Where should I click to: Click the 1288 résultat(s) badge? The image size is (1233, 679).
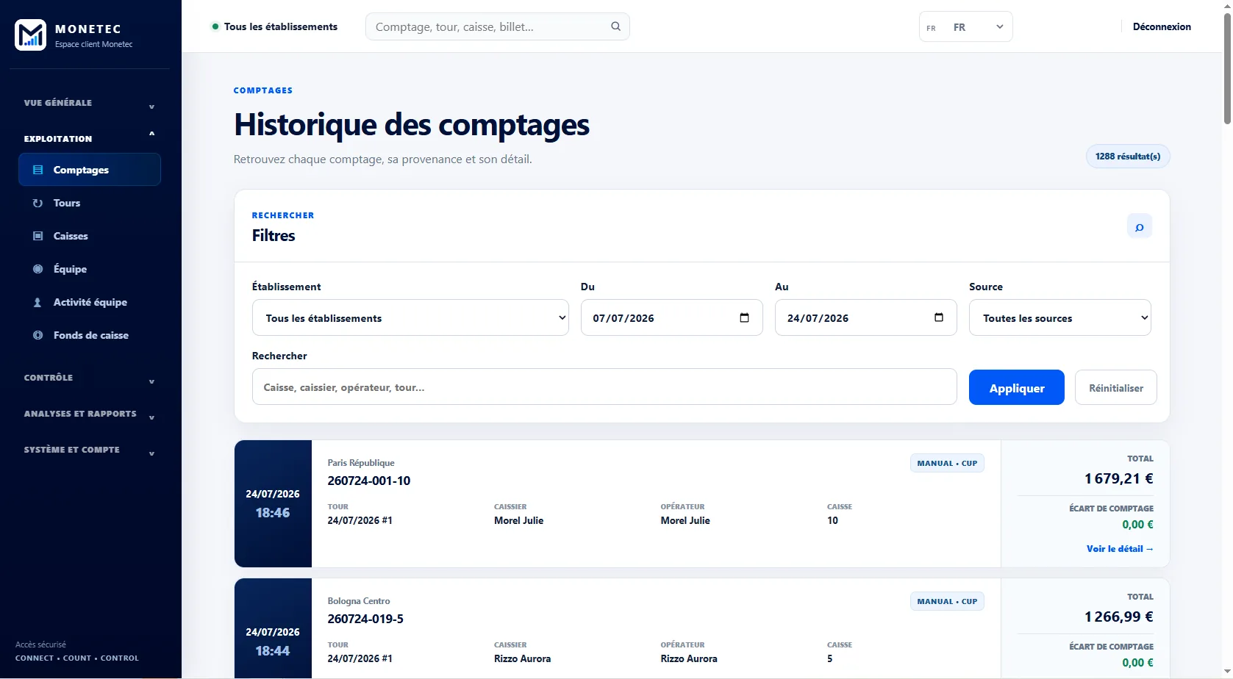click(1127, 157)
